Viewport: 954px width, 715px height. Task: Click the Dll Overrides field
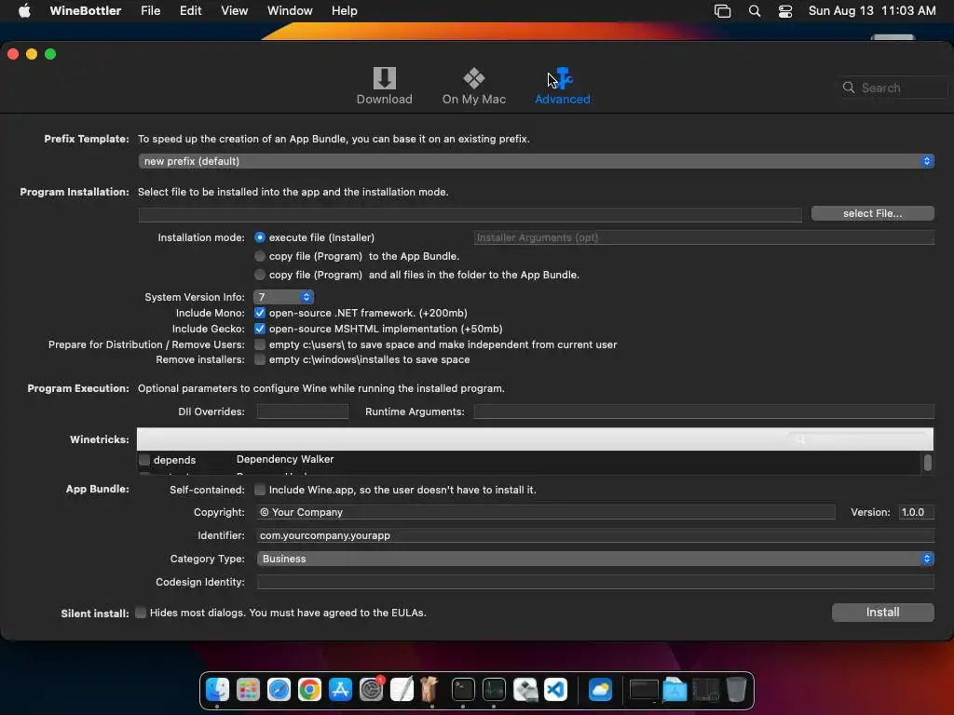[x=303, y=411]
